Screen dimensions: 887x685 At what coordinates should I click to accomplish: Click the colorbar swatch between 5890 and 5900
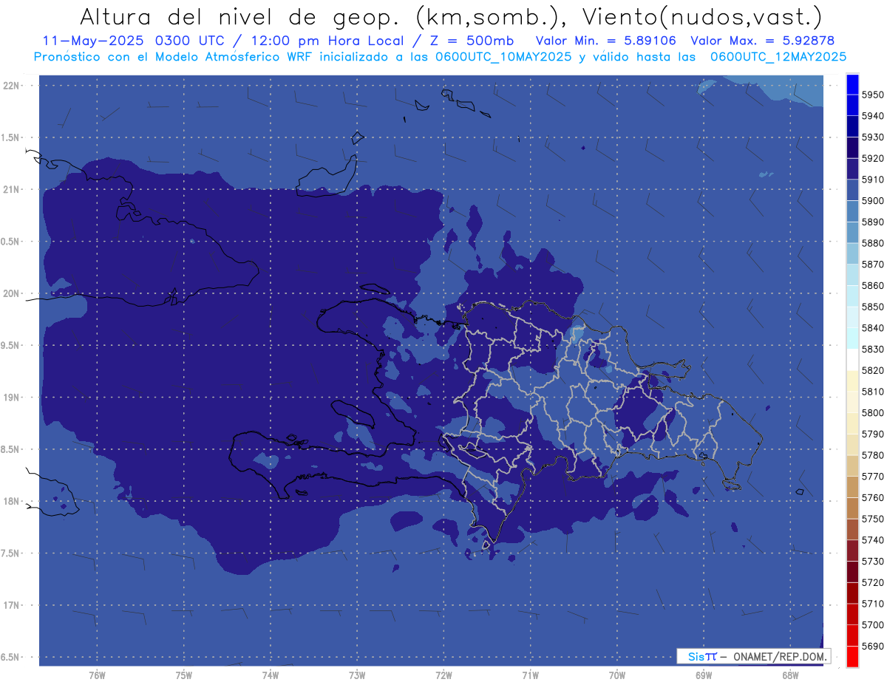pos(852,211)
